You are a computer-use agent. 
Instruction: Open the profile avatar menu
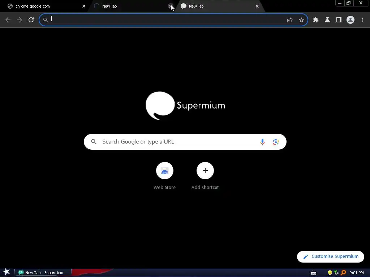coord(350,20)
